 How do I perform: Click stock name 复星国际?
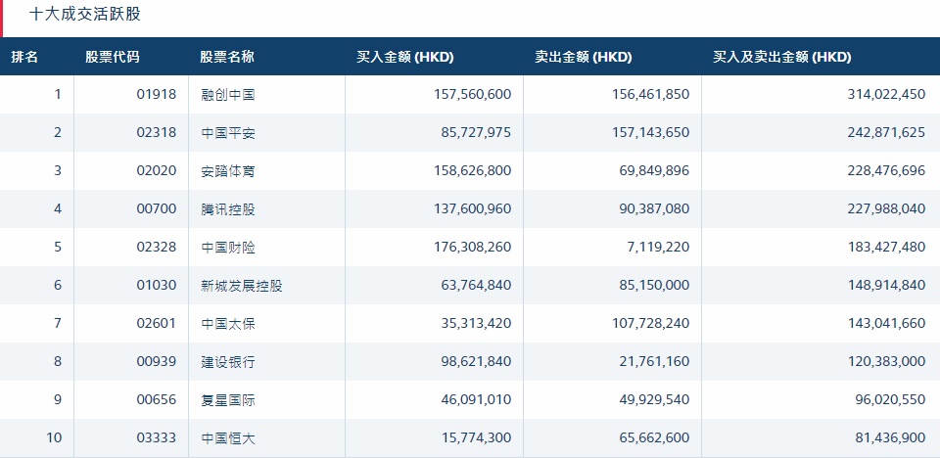coord(227,400)
